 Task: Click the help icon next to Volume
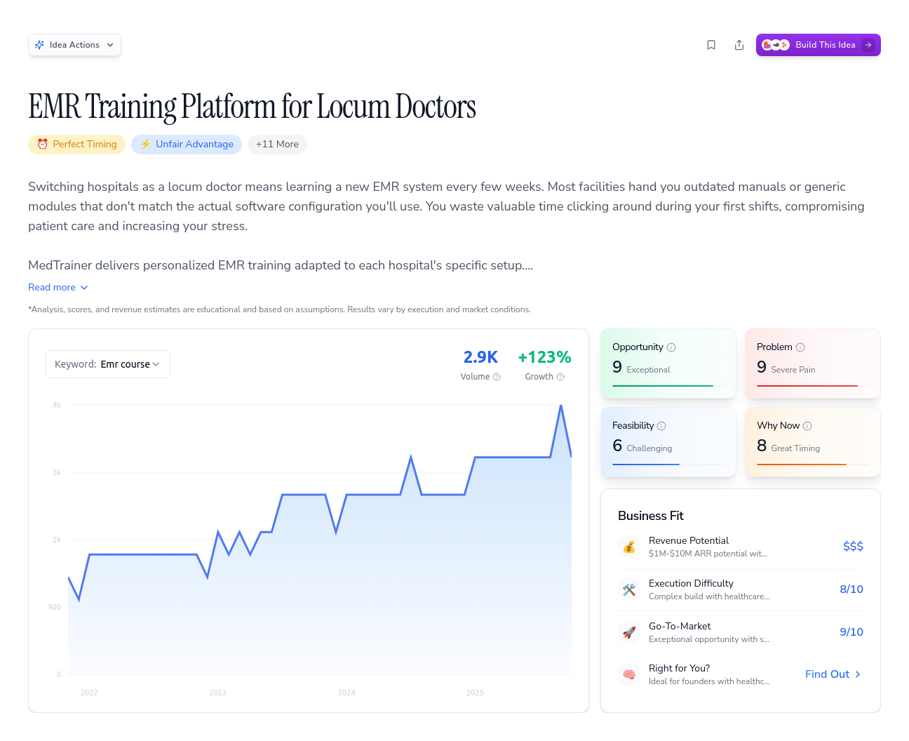497,377
